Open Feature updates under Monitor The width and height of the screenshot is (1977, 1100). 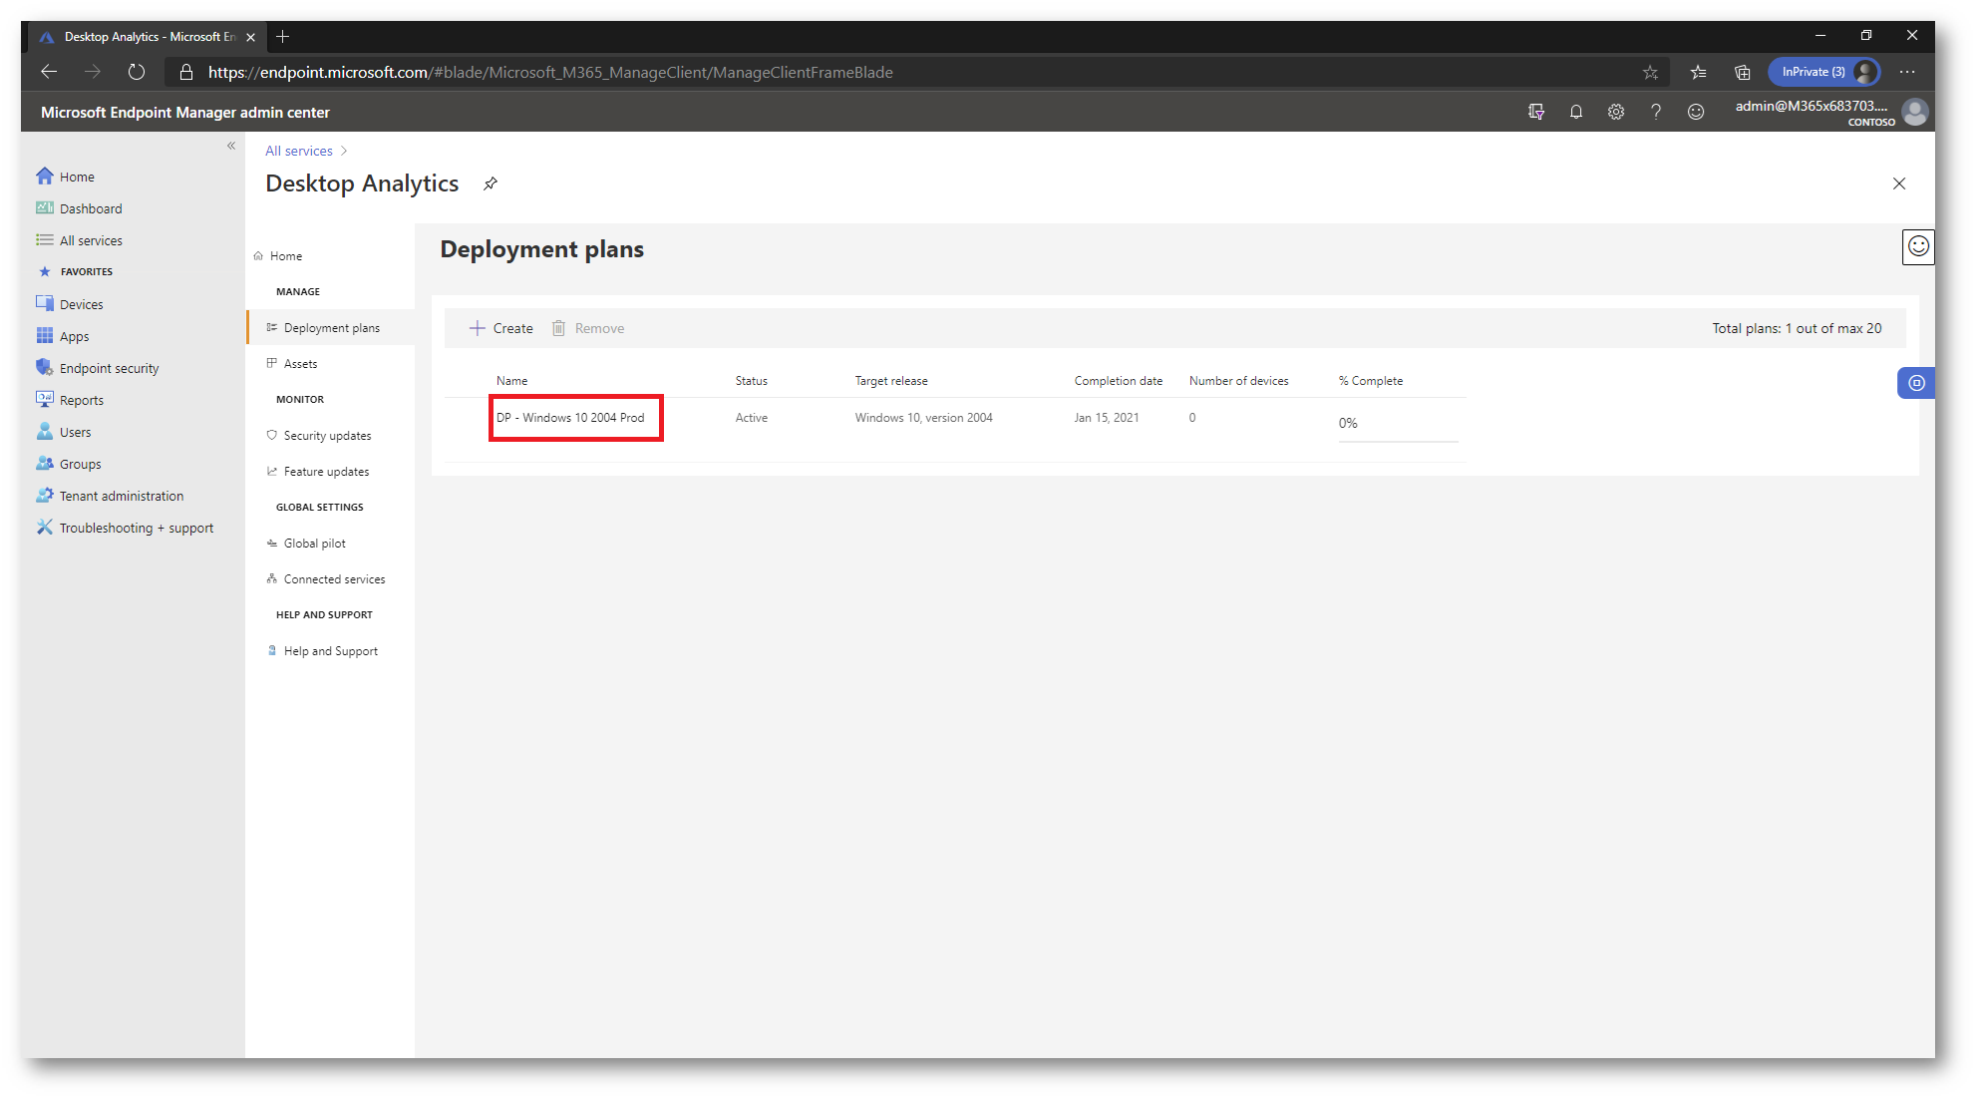[x=326, y=472]
